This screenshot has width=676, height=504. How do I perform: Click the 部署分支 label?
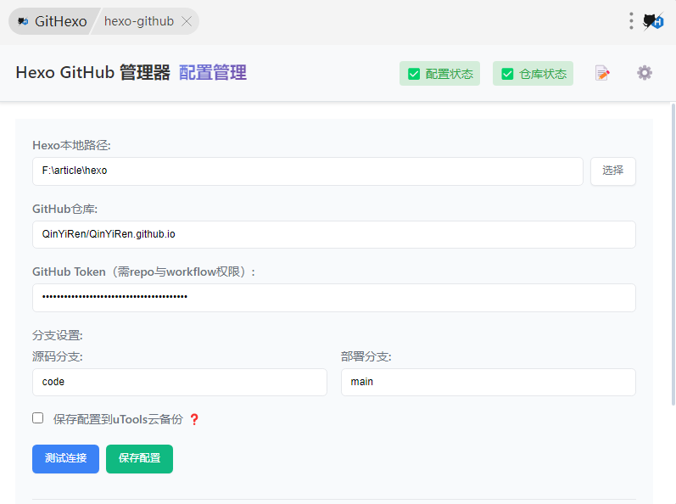(366, 356)
